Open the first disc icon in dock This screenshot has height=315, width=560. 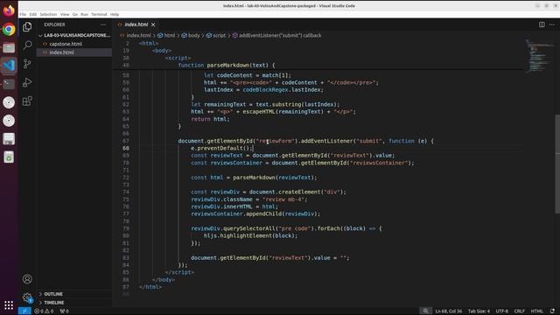click(9, 102)
